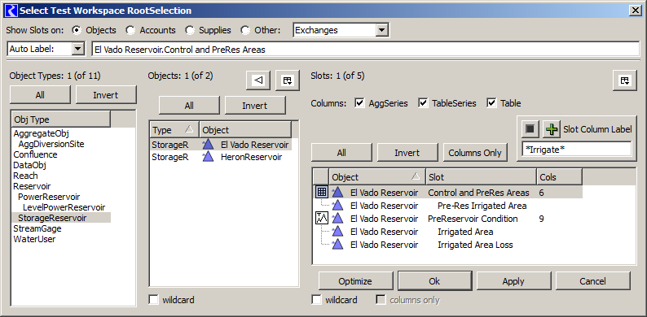Viewport: 647px width, 317px height.
Task: Click All button in Slots panel
Action: tap(341, 153)
